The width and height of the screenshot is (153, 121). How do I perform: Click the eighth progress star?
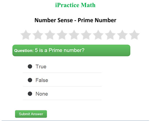(x=110, y=35)
